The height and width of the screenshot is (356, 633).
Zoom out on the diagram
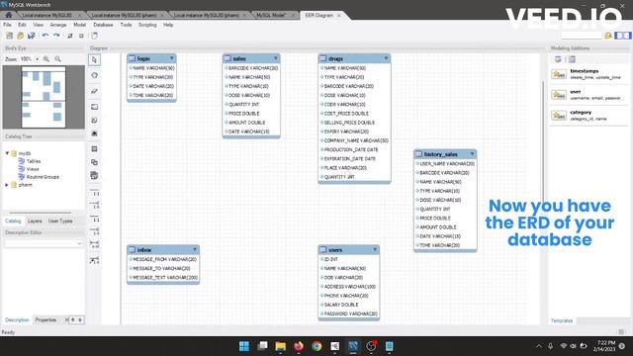click(x=57, y=59)
